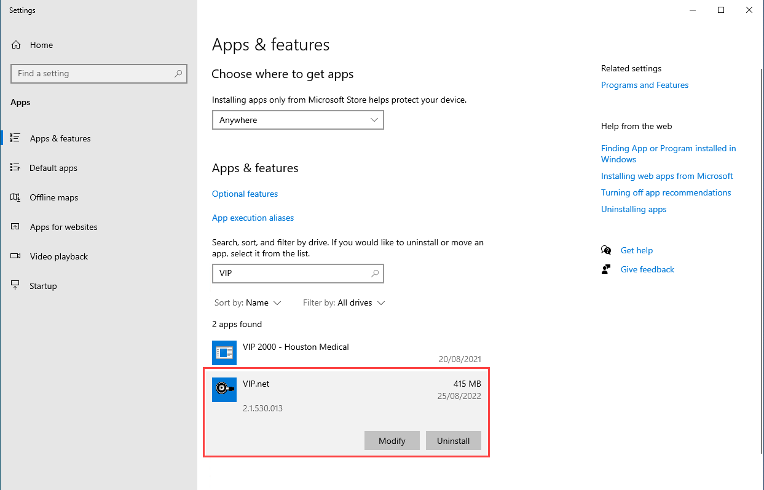Click the VIP.net app name
The width and height of the screenshot is (764, 490).
256,384
